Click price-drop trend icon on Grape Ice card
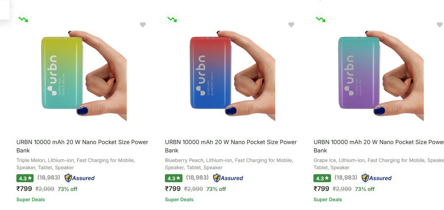Image resolution: width=444 pixels, height=210 pixels. (x=320, y=19)
